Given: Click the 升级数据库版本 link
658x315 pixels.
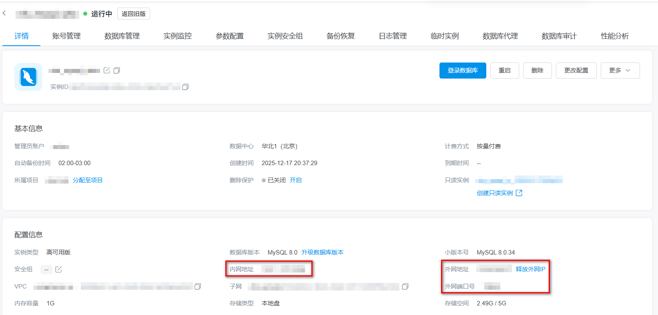Looking at the screenshot, I should click(323, 252).
